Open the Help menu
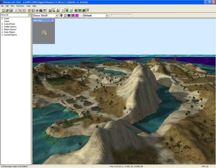The height and width of the screenshot is (168, 216). tap(34, 6)
